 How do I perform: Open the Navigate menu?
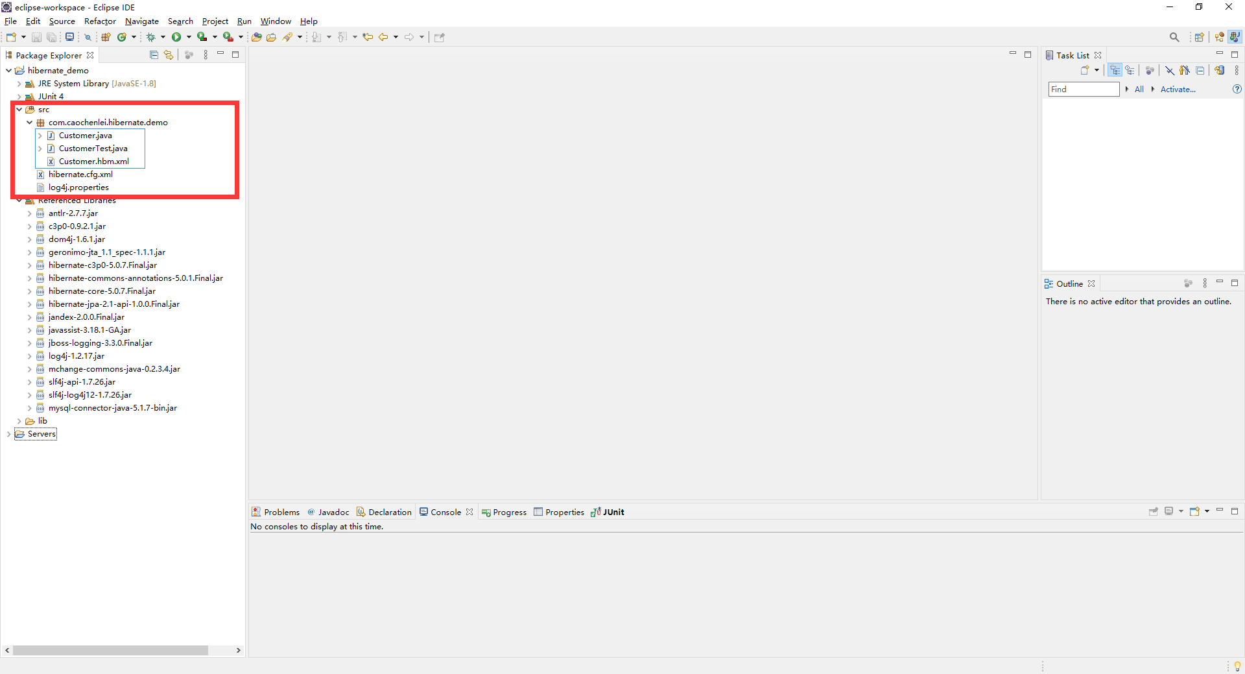pos(141,21)
